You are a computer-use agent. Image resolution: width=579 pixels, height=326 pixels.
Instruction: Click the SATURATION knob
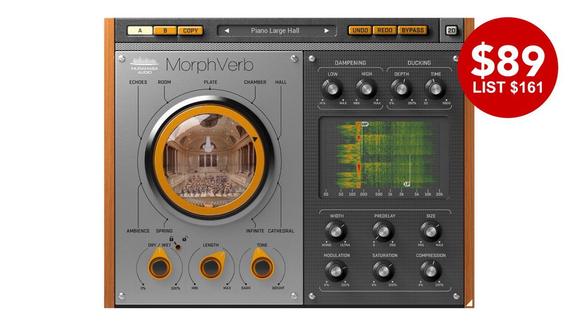(384, 271)
